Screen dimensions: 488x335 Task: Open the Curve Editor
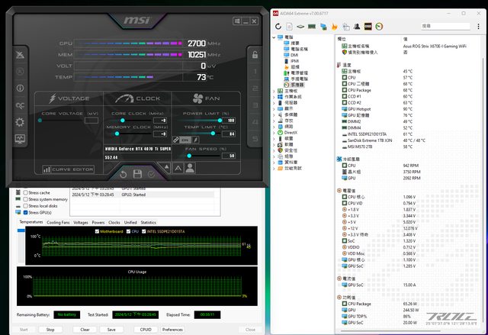click(x=69, y=169)
